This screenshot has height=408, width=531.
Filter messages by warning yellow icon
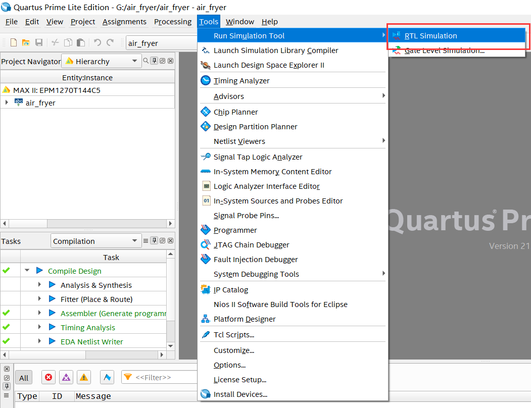tap(84, 377)
